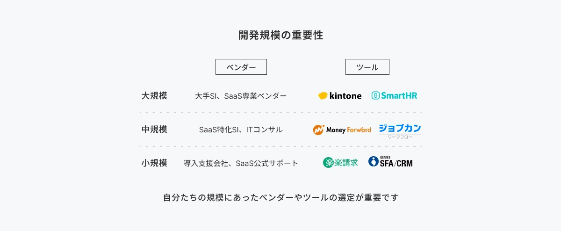
Task: Select the ベンダー header box
Action: point(241,67)
